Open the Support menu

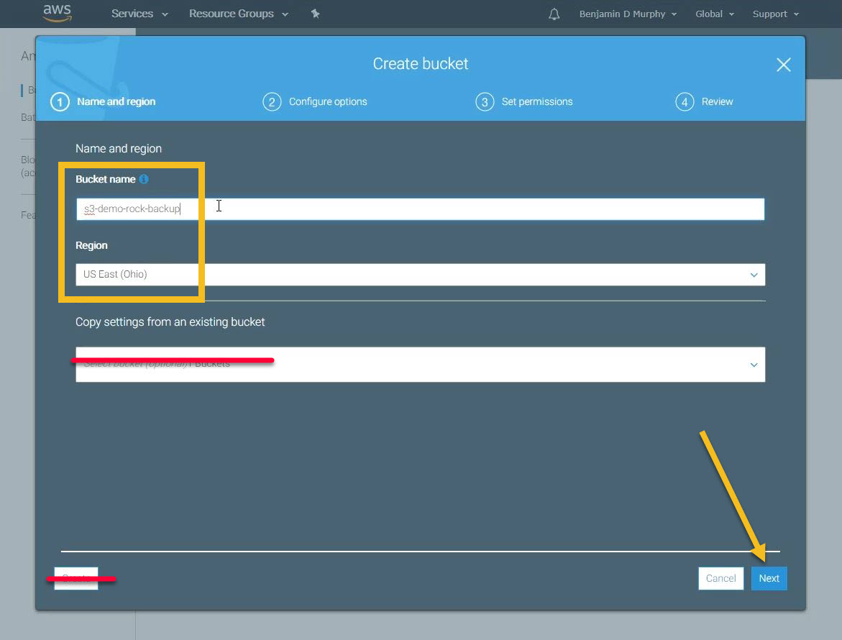point(775,14)
